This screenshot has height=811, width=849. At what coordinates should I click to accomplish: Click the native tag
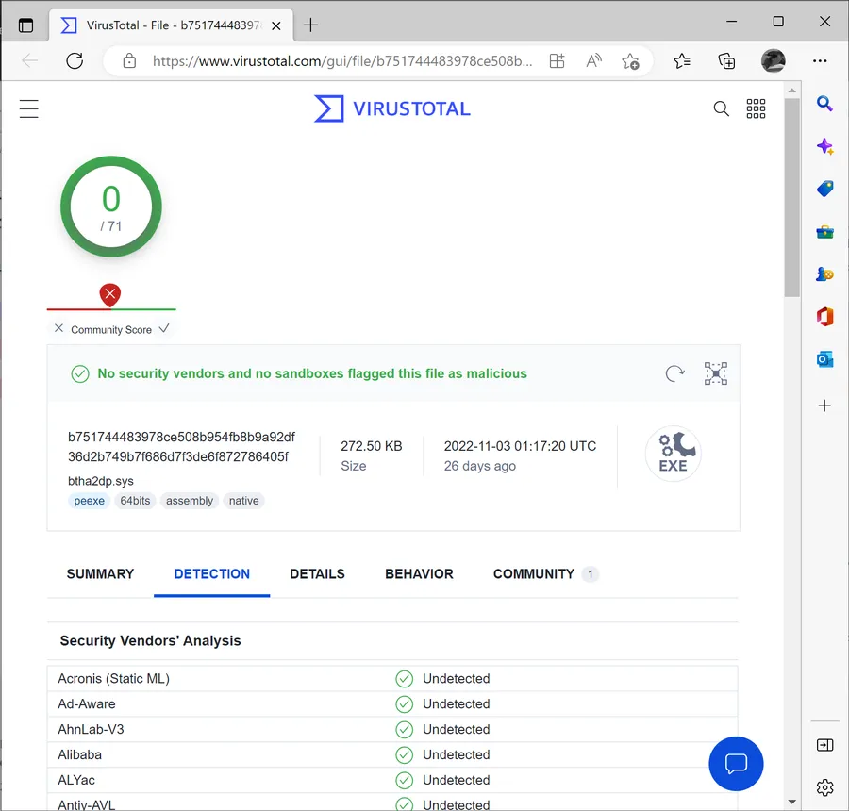tap(243, 501)
